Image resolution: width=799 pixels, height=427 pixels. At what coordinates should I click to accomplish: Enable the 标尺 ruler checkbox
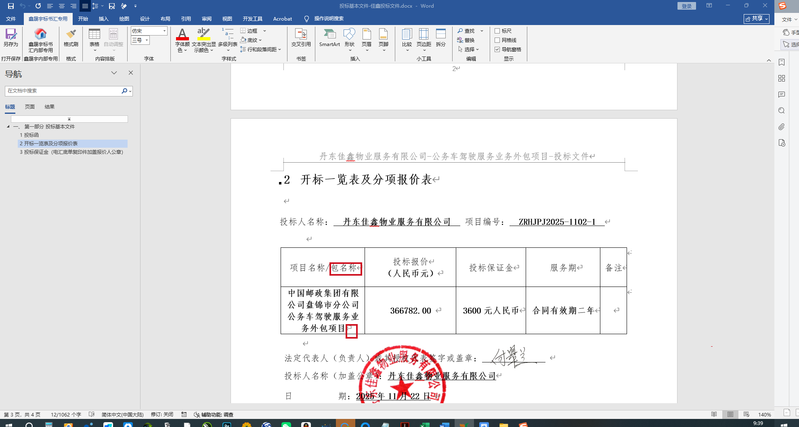pyautogui.click(x=497, y=31)
